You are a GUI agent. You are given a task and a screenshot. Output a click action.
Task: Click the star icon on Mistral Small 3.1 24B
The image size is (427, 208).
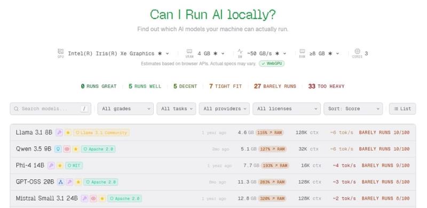tap(102, 198)
